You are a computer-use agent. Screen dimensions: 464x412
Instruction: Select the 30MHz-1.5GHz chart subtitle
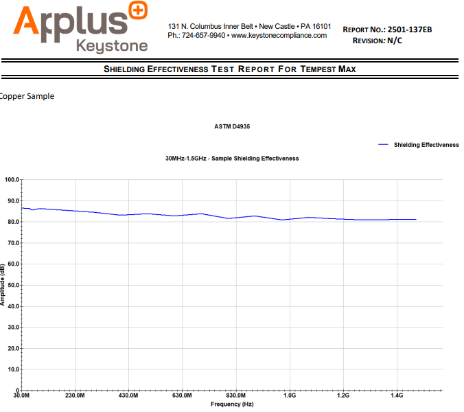point(232,158)
